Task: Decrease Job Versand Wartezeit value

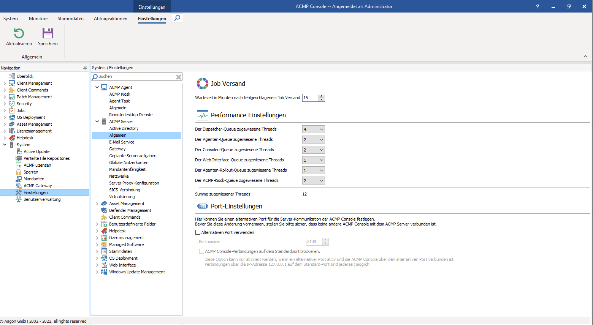Action: coord(322,99)
